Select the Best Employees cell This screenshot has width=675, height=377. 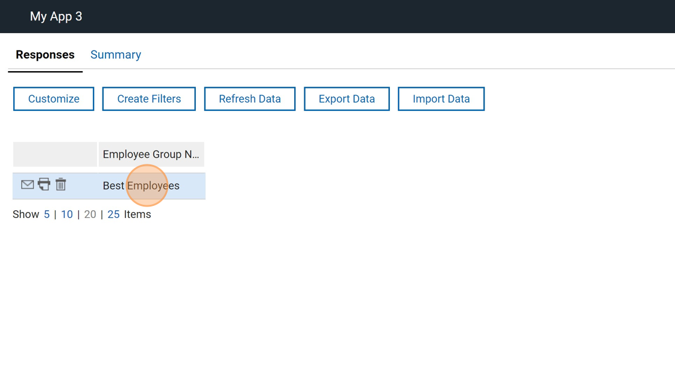[x=141, y=185]
